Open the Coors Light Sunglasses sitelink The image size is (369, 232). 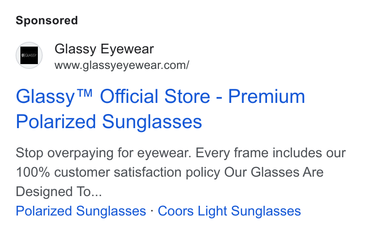pos(229,211)
